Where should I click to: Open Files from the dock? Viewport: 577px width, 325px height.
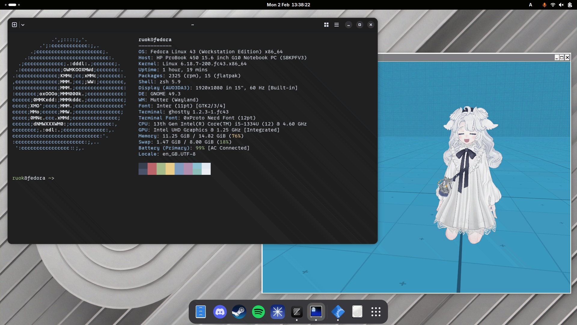coord(200,312)
